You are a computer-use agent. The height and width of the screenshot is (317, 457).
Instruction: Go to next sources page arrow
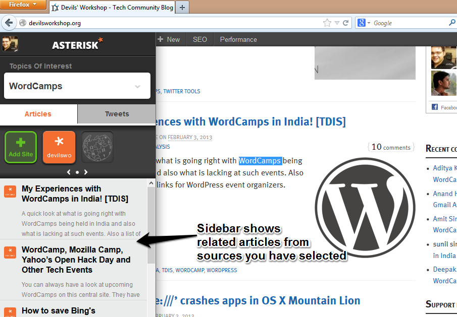(x=86, y=172)
